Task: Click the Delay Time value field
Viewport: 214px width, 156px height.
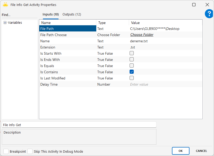Action: [165, 84]
